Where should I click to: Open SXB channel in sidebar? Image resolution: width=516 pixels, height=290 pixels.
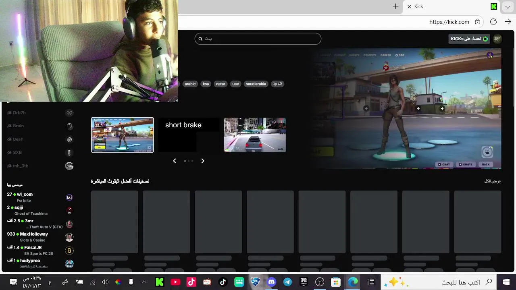40,153
